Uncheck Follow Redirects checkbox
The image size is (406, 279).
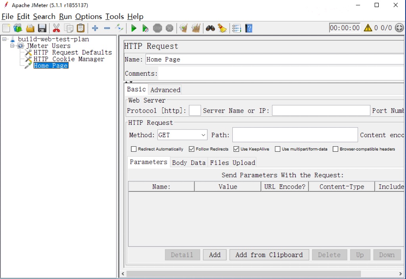click(192, 149)
